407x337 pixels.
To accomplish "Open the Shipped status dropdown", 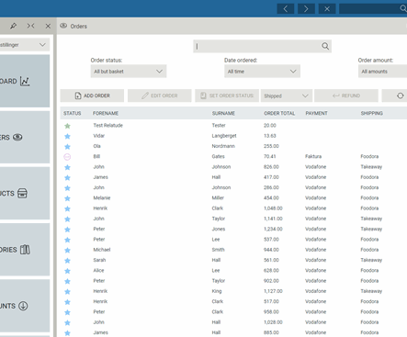I will tap(287, 95).
